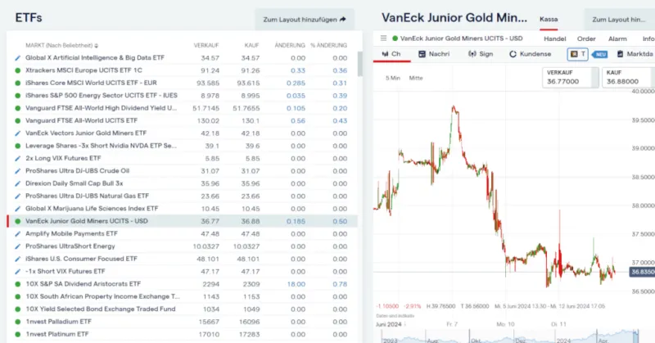Select VanEck Junior Gold Miners UCITS - USD row
655x343 pixels.
[x=182, y=221]
